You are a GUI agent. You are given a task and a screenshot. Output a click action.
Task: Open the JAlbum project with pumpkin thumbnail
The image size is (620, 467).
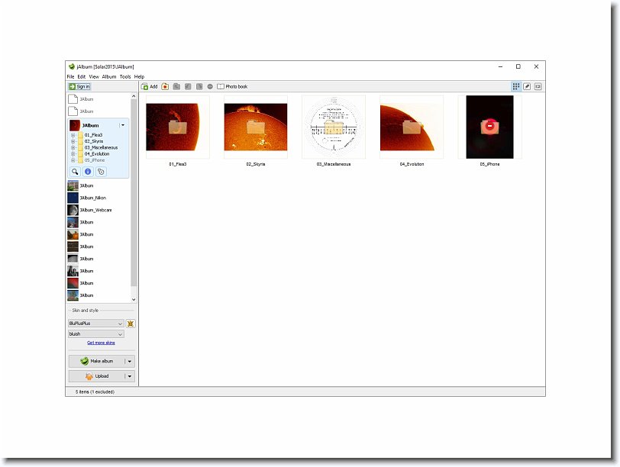coord(86,234)
